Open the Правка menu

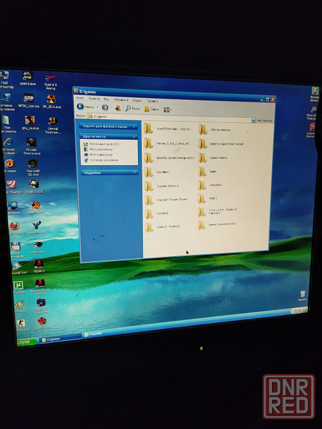click(94, 99)
